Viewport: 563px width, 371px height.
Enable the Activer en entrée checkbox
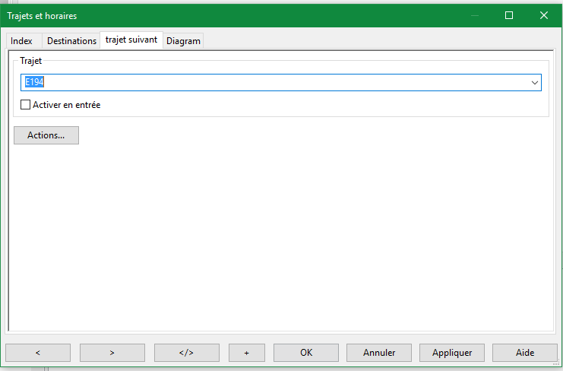(x=26, y=105)
